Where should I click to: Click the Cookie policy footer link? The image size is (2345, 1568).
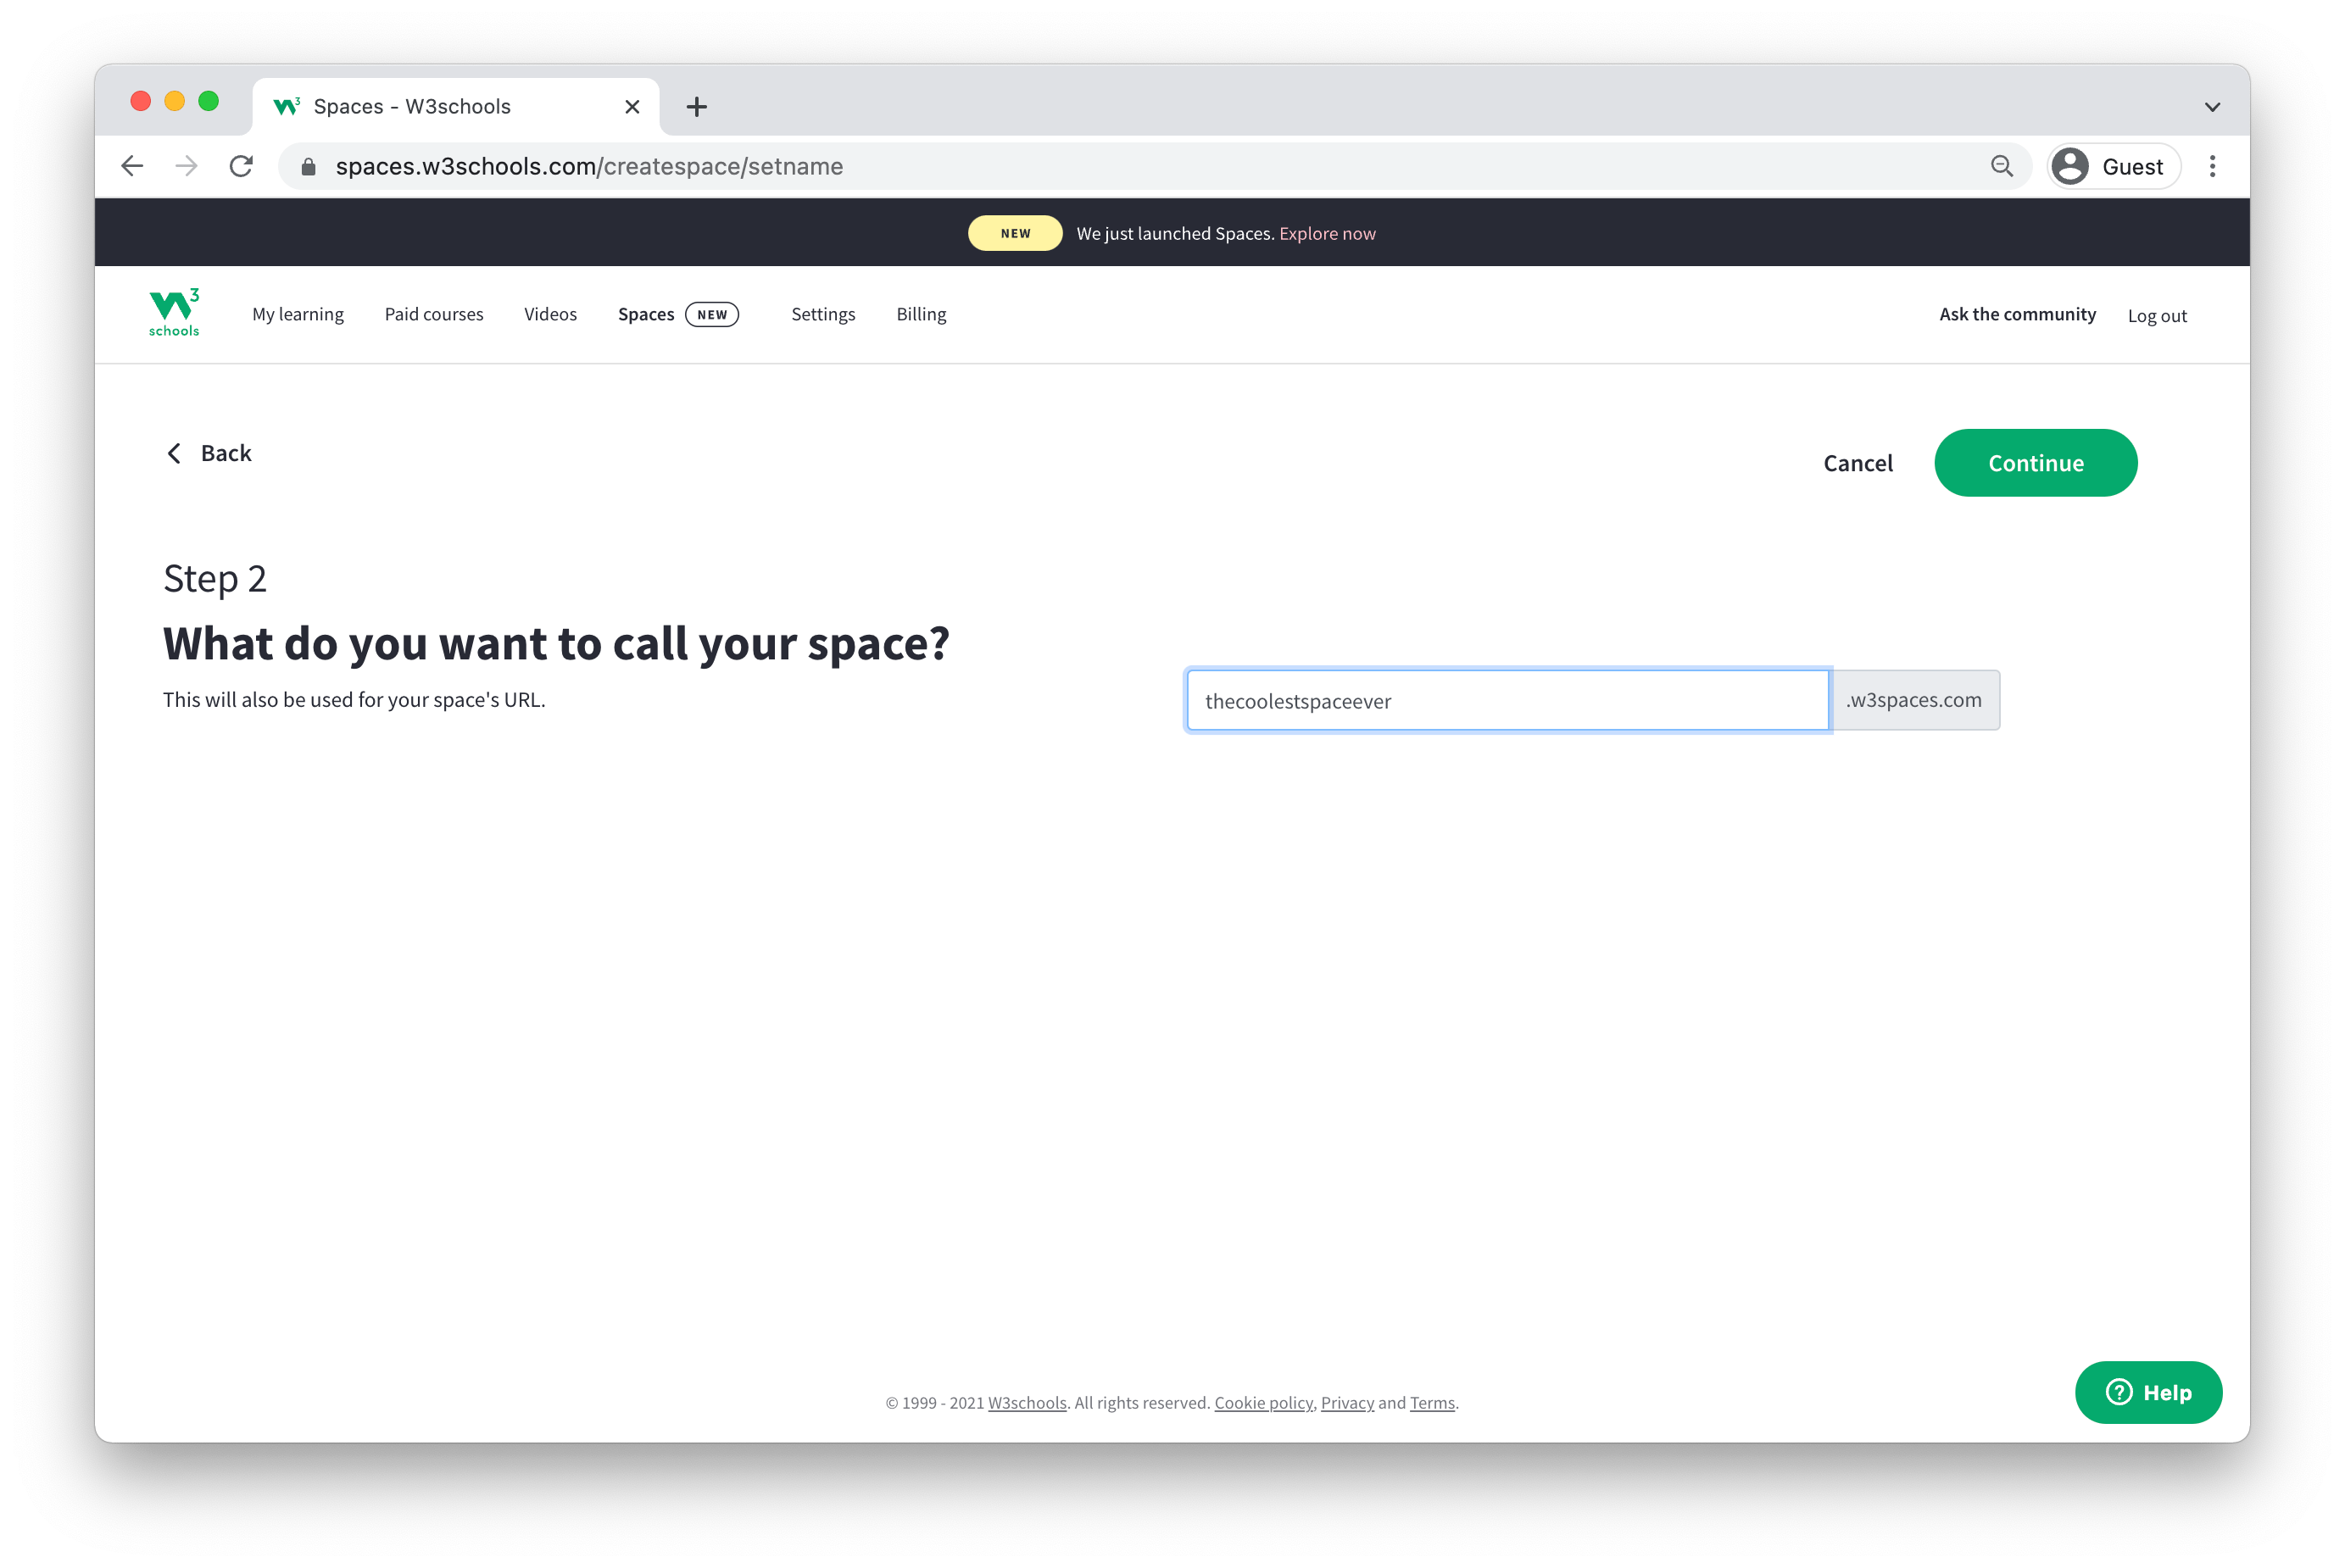1263,1402
